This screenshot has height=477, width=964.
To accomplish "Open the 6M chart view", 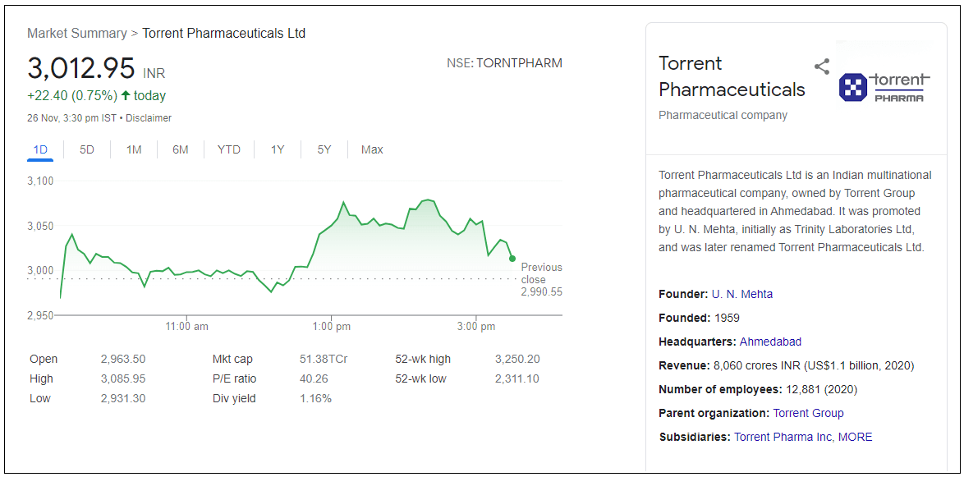I will (181, 149).
